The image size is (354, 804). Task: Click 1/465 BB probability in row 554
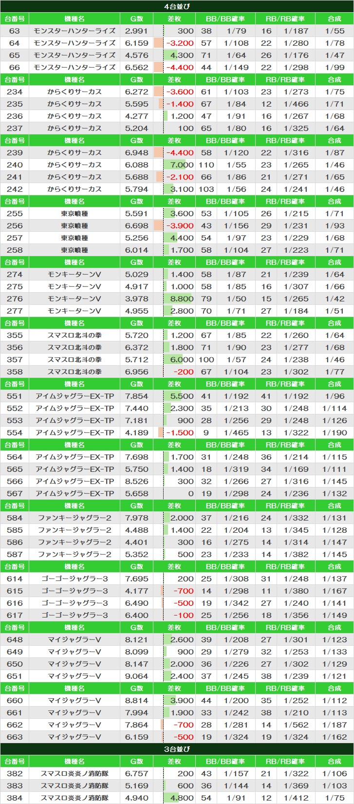click(236, 432)
